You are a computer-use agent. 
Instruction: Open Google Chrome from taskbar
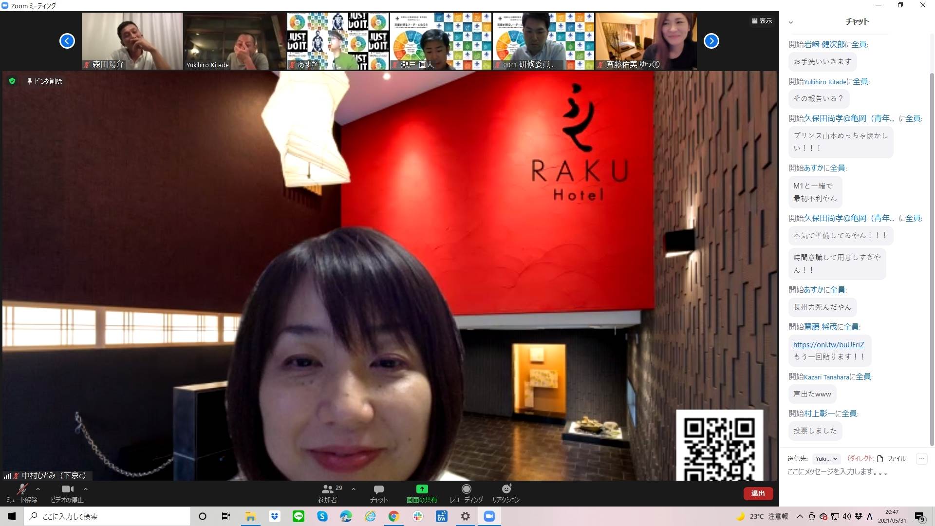(x=394, y=516)
